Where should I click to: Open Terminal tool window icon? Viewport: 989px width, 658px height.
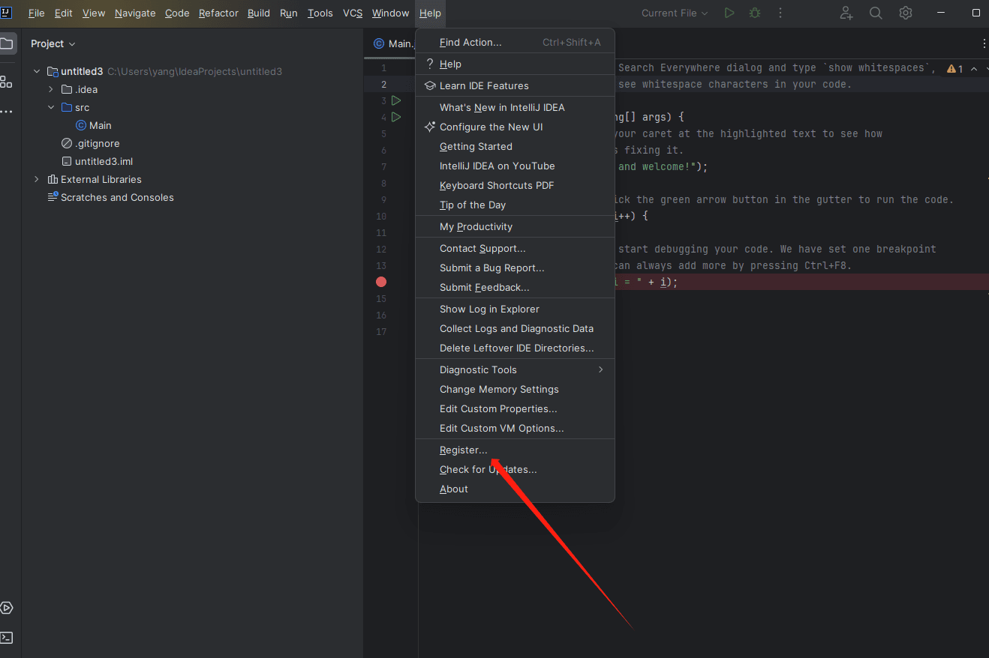(x=7, y=638)
